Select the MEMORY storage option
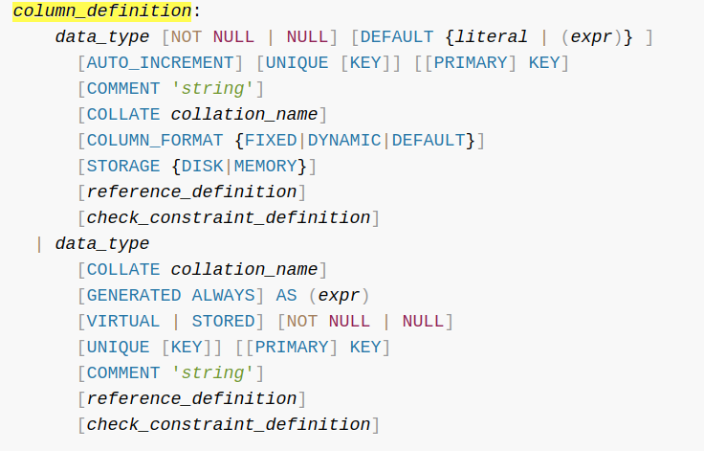The width and height of the screenshot is (704, 451). coord(265,166)
